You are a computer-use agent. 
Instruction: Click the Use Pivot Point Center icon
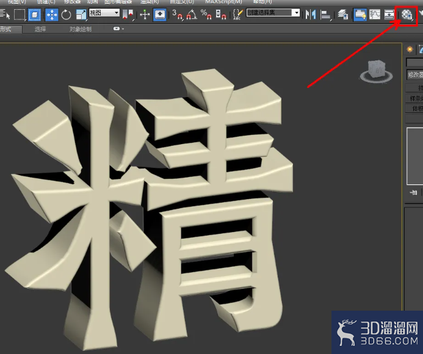click(128, 15)
